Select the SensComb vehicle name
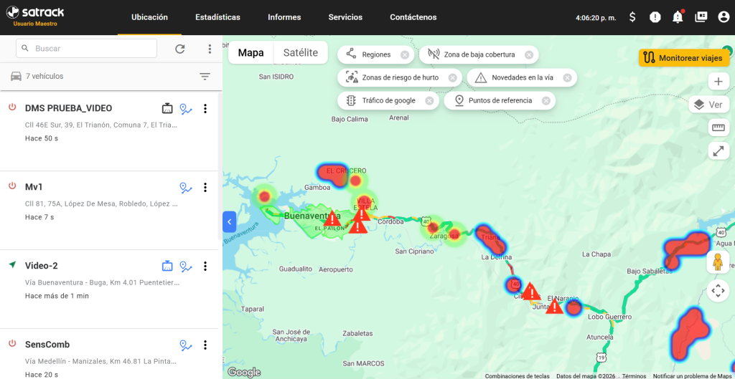Screen dimensions: 735x379 pos(47,345)
